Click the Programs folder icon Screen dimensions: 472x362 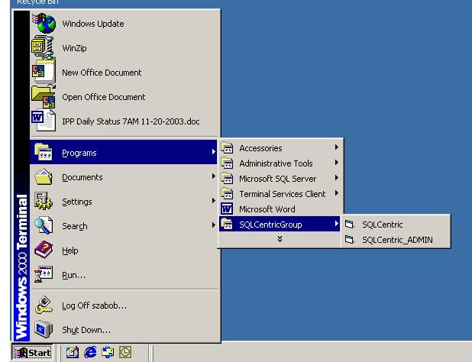click(x=44, y=152)
